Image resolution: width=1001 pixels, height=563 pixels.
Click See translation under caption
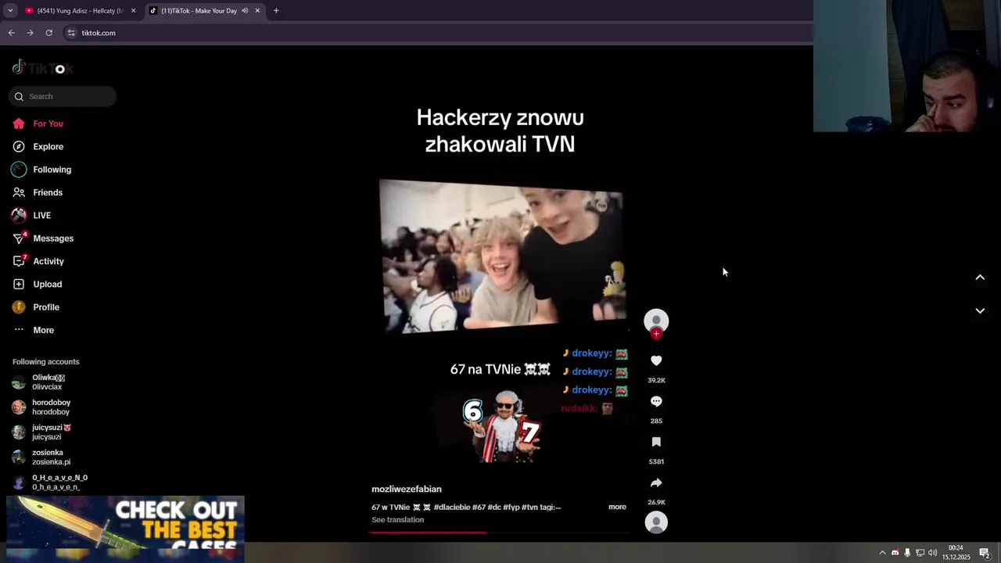(398, 519)
